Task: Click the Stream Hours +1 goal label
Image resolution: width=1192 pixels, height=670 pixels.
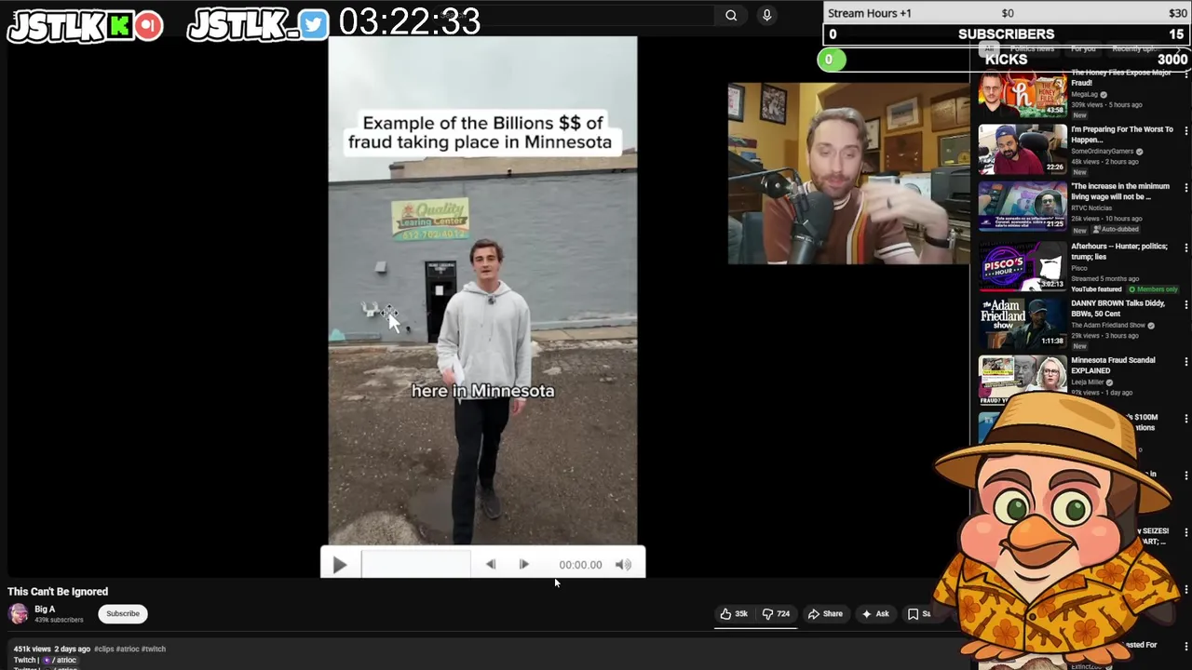Action: [x=870, y=13]
